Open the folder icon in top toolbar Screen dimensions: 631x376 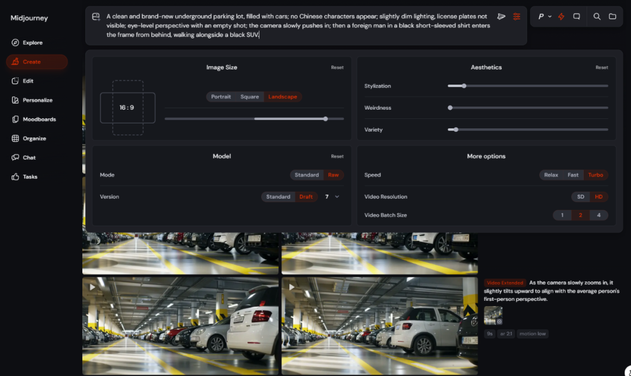click(x=612, y=17)
